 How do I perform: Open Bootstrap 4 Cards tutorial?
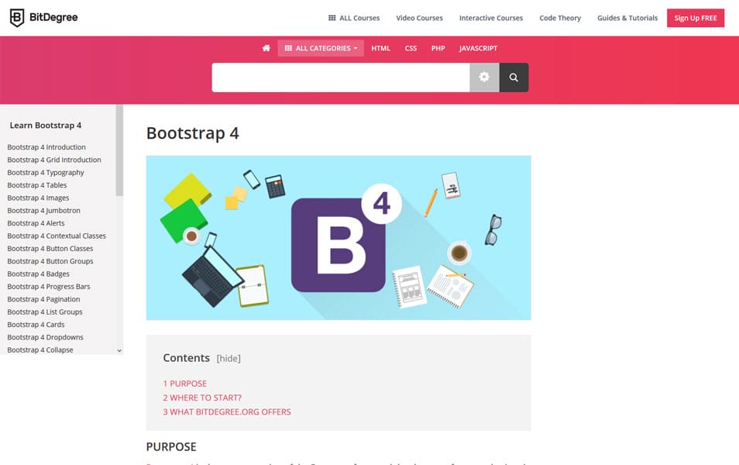36,325
